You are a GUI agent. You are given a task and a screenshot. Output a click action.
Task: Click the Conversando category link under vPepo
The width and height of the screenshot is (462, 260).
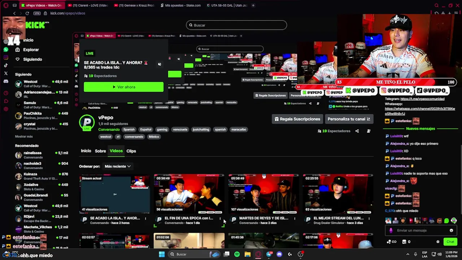[109, 129]
